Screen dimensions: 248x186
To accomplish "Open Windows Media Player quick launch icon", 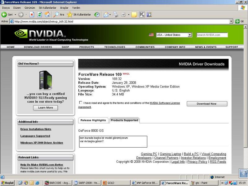I will 26,183.
